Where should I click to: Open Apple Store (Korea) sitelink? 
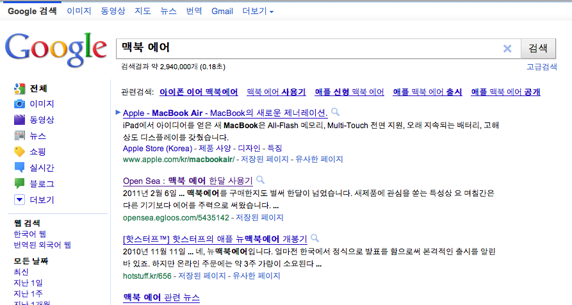pyautogui.click(x=158, y=149)
